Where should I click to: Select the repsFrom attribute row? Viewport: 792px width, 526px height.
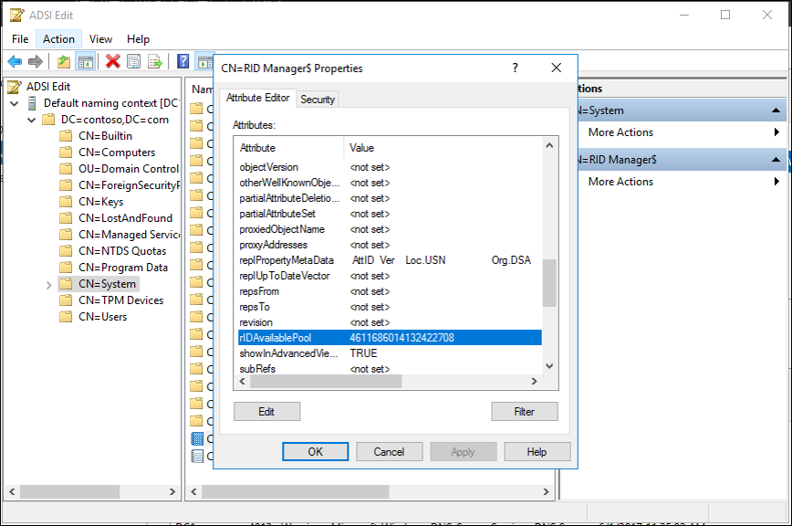(390, 291)
